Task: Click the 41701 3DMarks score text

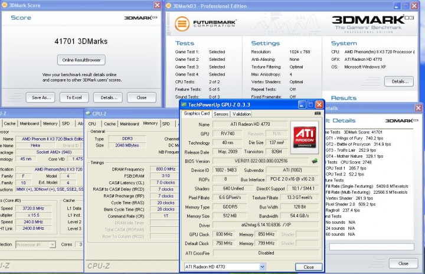Action: tap(81, 41)
